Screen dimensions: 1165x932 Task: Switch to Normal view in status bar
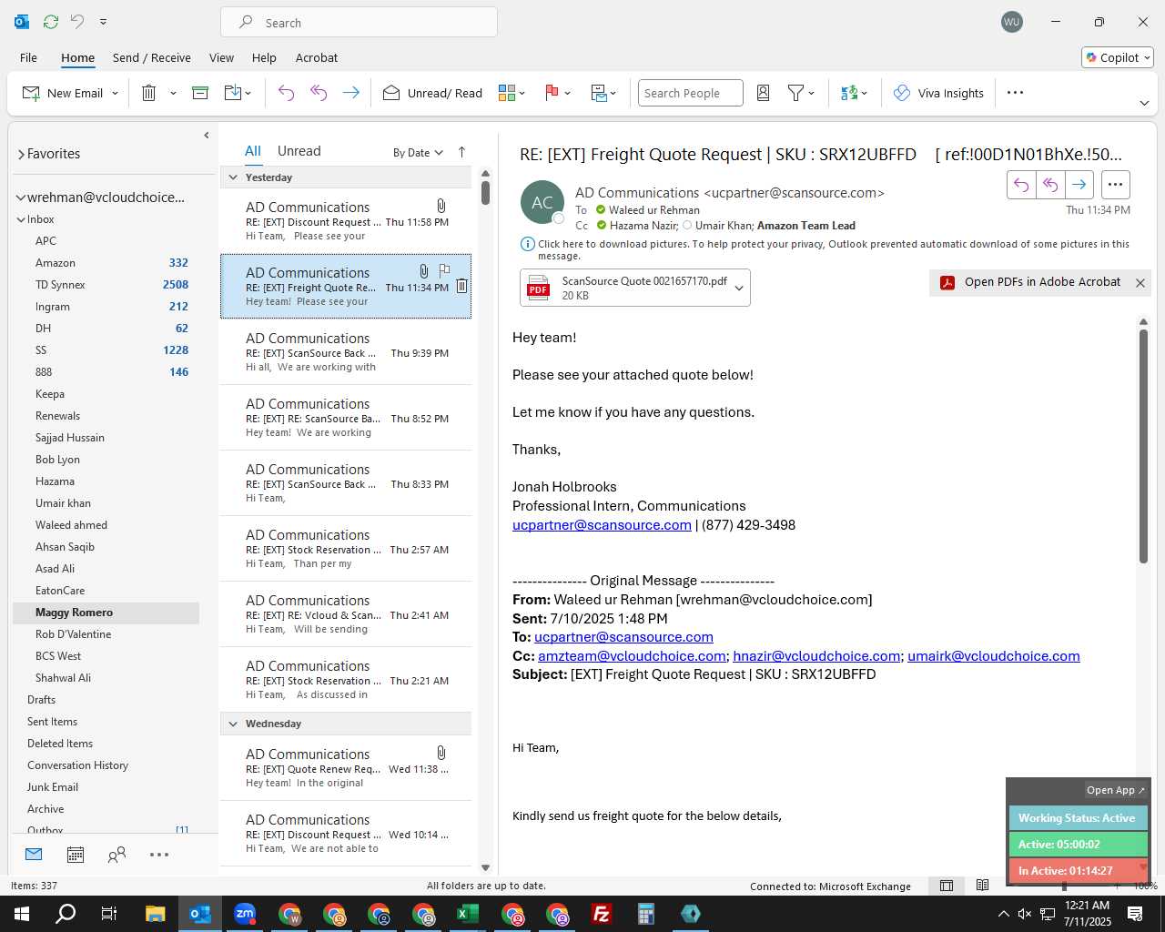tap(947, 886)
